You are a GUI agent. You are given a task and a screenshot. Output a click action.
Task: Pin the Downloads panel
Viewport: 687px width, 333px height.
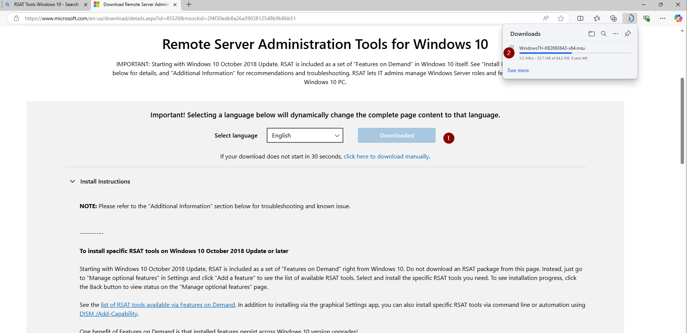628,34
